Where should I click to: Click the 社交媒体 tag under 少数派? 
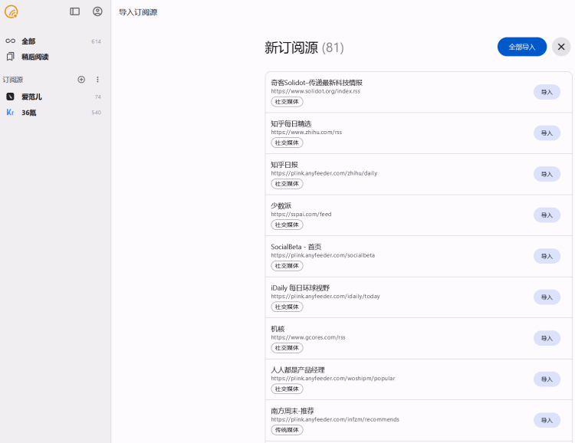[287, 225]
